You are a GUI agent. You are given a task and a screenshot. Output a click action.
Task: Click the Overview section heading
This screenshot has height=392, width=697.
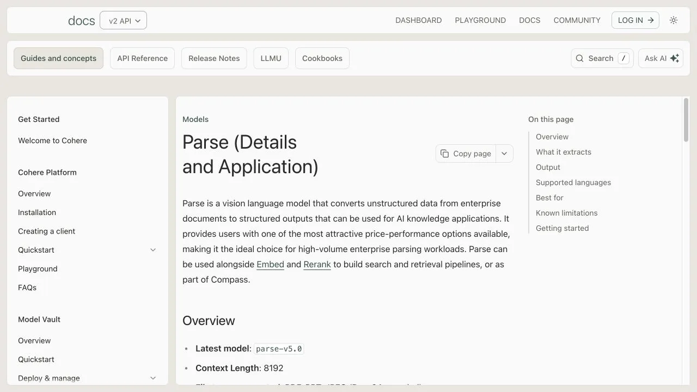pos(209,321)
